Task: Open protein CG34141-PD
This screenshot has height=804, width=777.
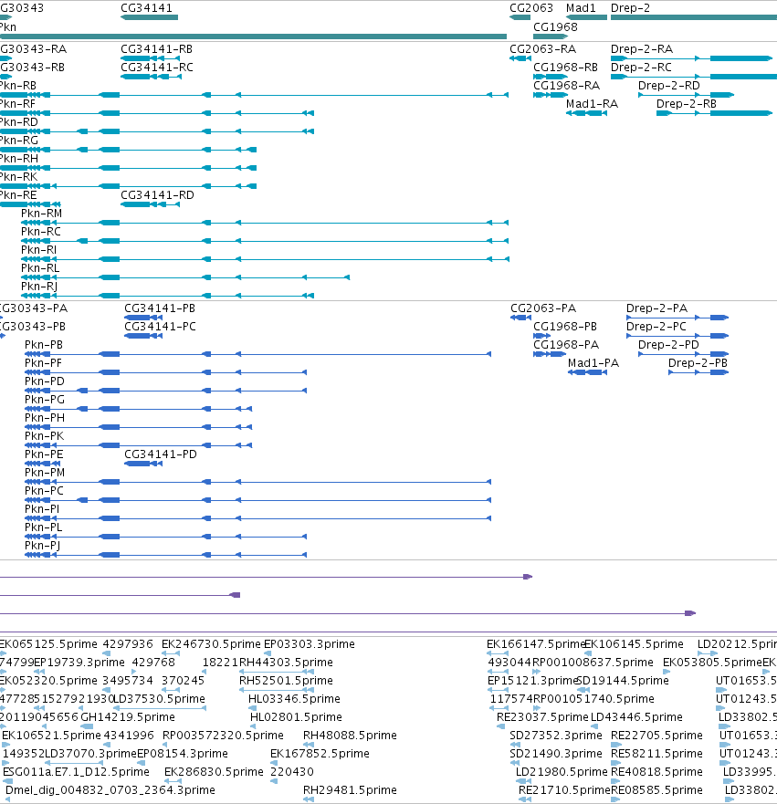Action: [161, 454]
